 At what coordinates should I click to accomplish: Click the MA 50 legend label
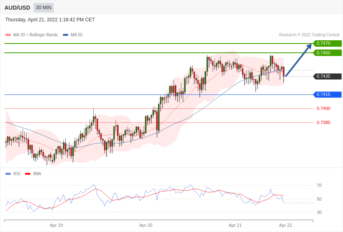(77, 35)
